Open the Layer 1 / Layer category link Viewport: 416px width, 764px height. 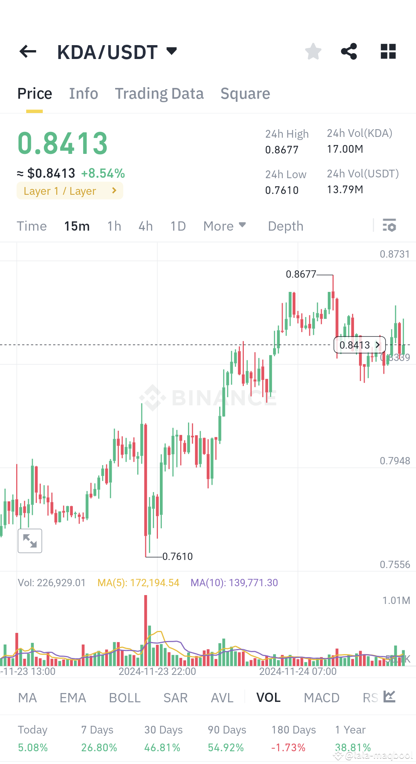coord(69,190)
